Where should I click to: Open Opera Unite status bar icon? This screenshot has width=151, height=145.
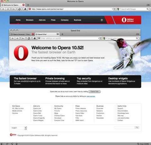12,144
